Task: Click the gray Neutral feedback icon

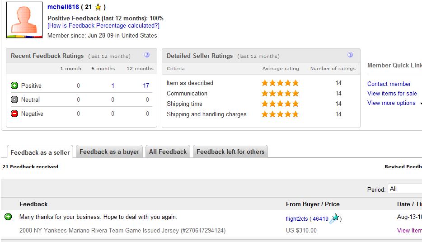Action: point(14,100)
